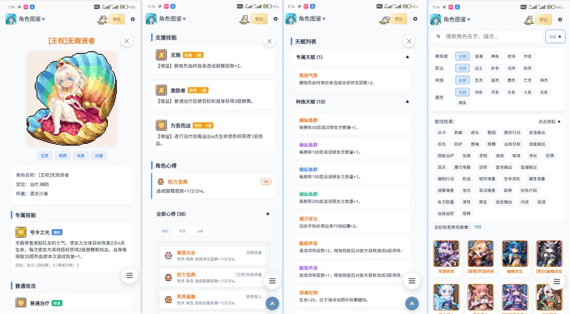Tap the 权力宝典 icon under 角色心得 heading
The image size is (570, 314).
point(160,182)
